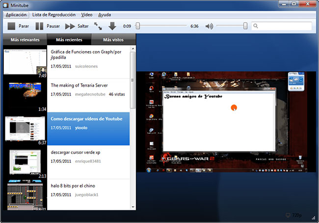Open the Lista de Reproducción menu
The width and height of the screenshot is (319, 223).
(x=54, y=15)
